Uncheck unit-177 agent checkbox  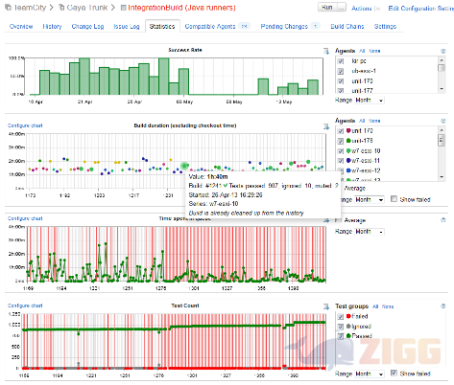tap(341, 91)
